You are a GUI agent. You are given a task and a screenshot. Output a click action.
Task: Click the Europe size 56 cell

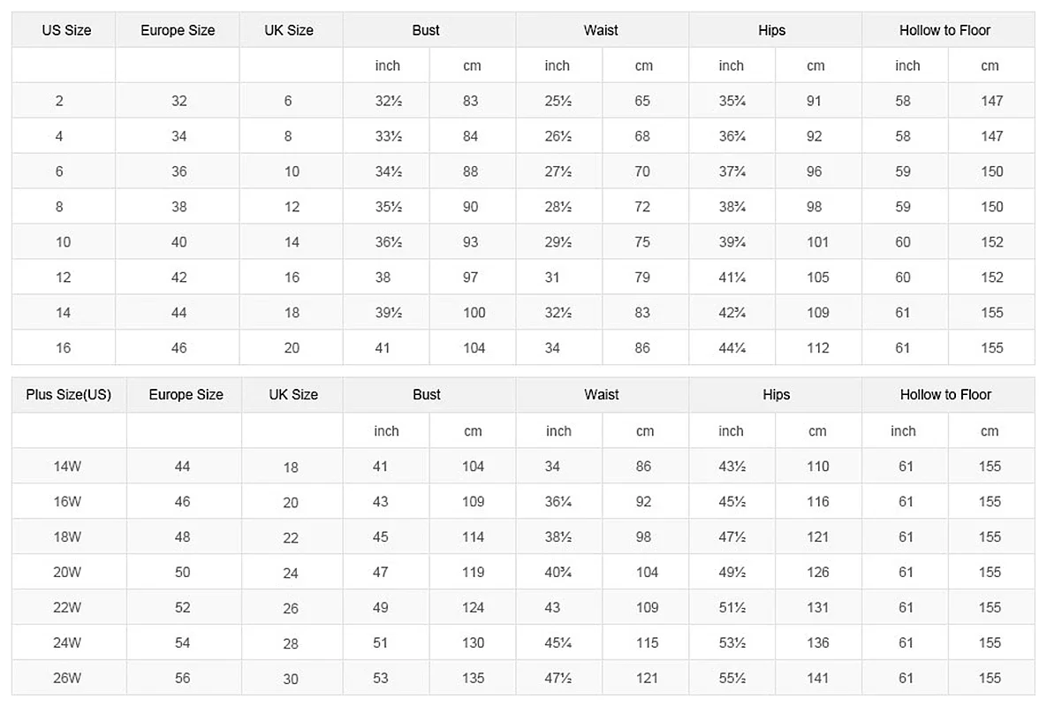coord(182,679)
